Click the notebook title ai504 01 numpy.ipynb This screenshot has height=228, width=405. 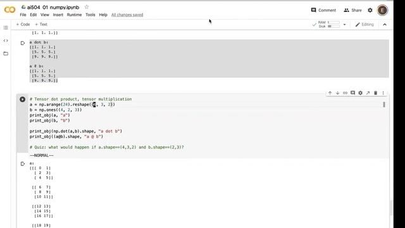pyautogui.click(x=53, y=7)
